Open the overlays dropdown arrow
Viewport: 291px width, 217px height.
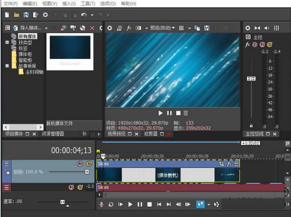click(189, 29)
